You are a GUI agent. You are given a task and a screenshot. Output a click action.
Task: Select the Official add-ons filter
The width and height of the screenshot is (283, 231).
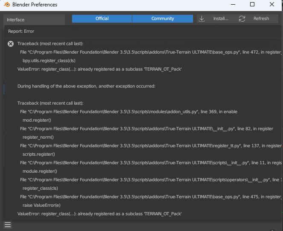pos(102,19)
